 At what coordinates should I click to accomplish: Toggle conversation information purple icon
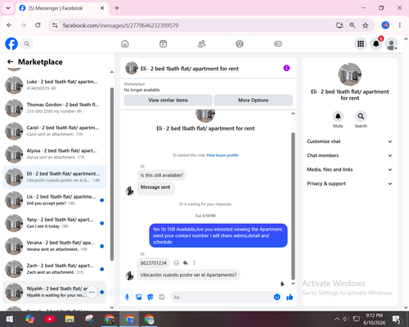286,68
